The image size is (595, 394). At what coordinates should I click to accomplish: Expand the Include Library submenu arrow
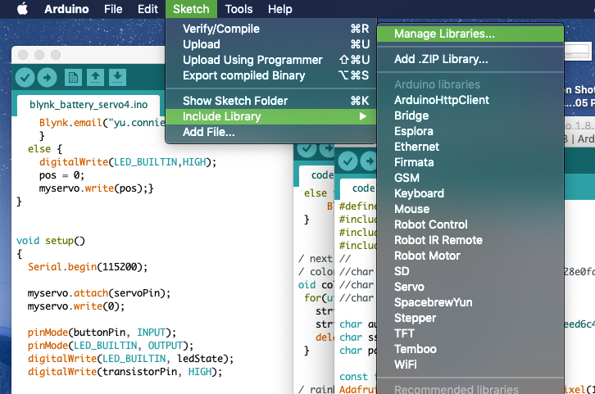363,116
